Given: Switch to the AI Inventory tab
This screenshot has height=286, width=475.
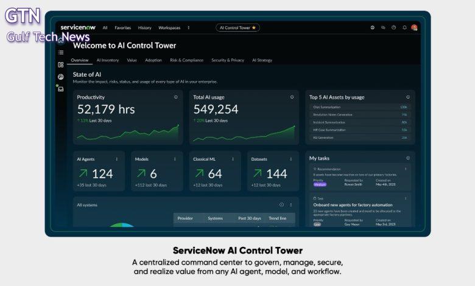Looking at the screenshot, I should 108,60.
